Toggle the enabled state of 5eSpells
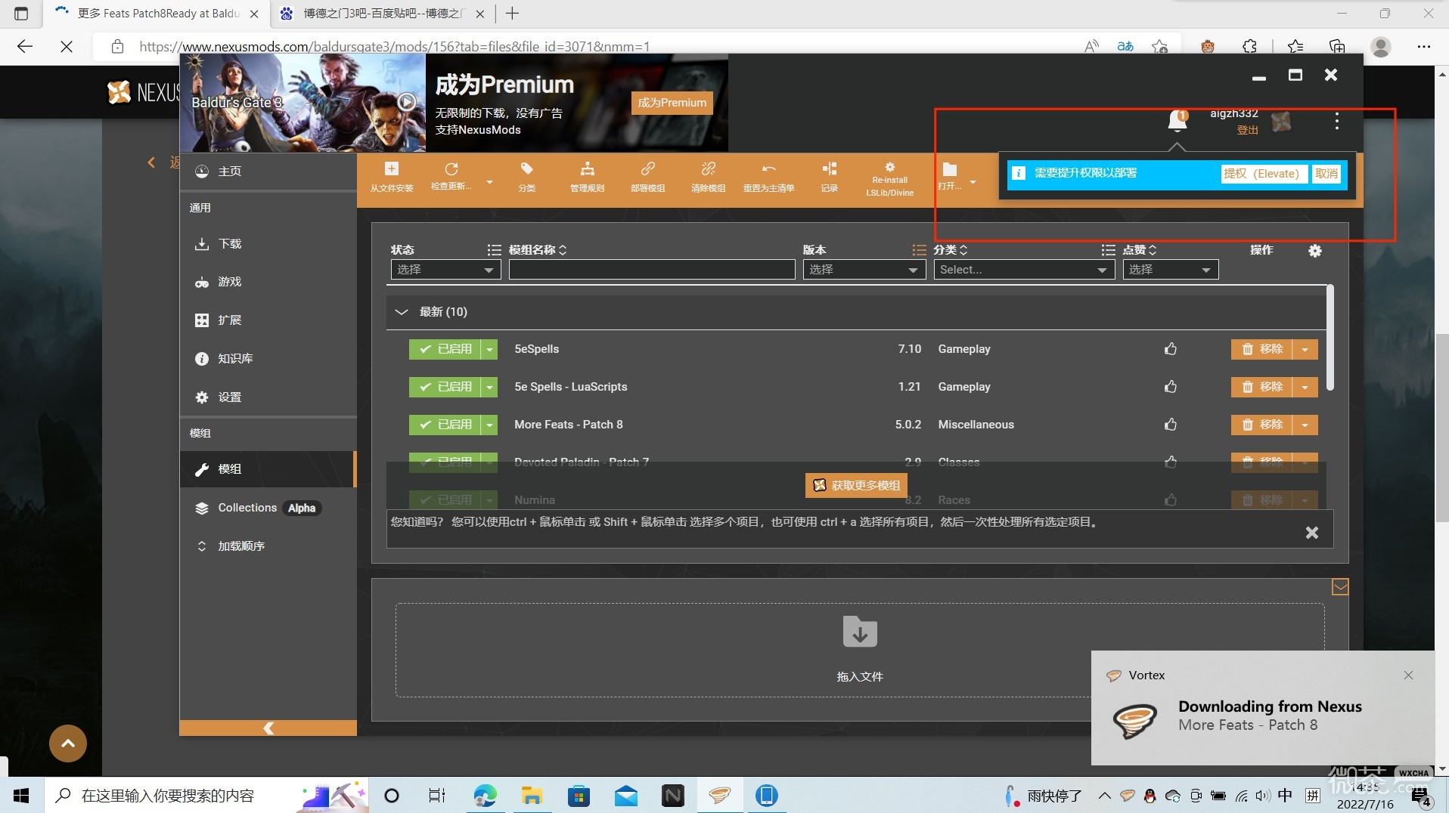The image size is (1449, 813). coord(445,349)
